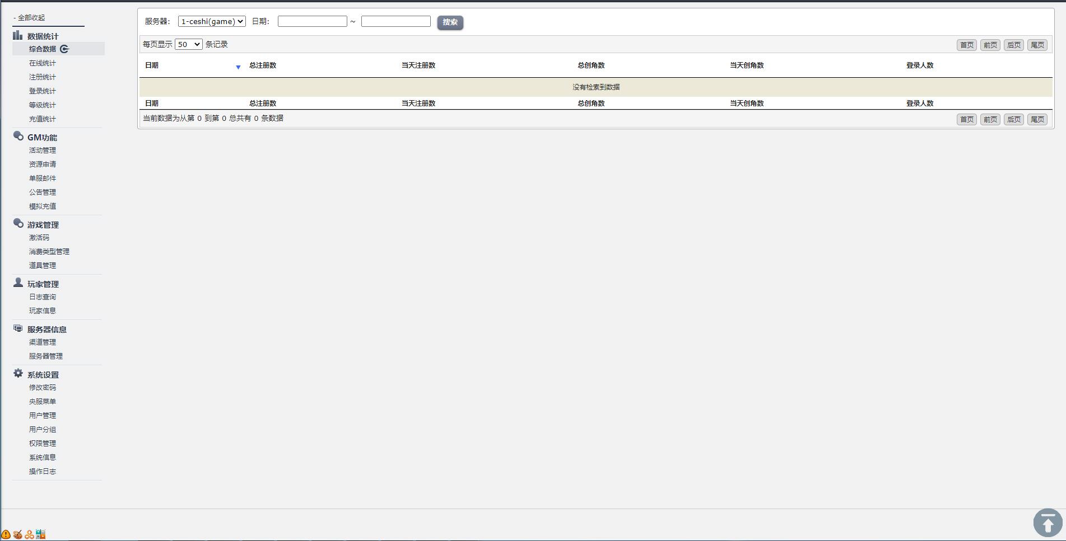Viewport: 1066px width, 541px height.
Task: Open 日志查询 in the sidebar
Action: point(43,297)
